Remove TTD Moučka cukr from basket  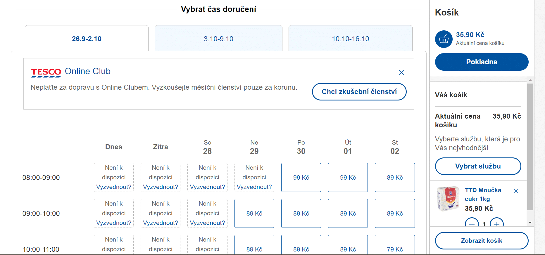point(516,191)
